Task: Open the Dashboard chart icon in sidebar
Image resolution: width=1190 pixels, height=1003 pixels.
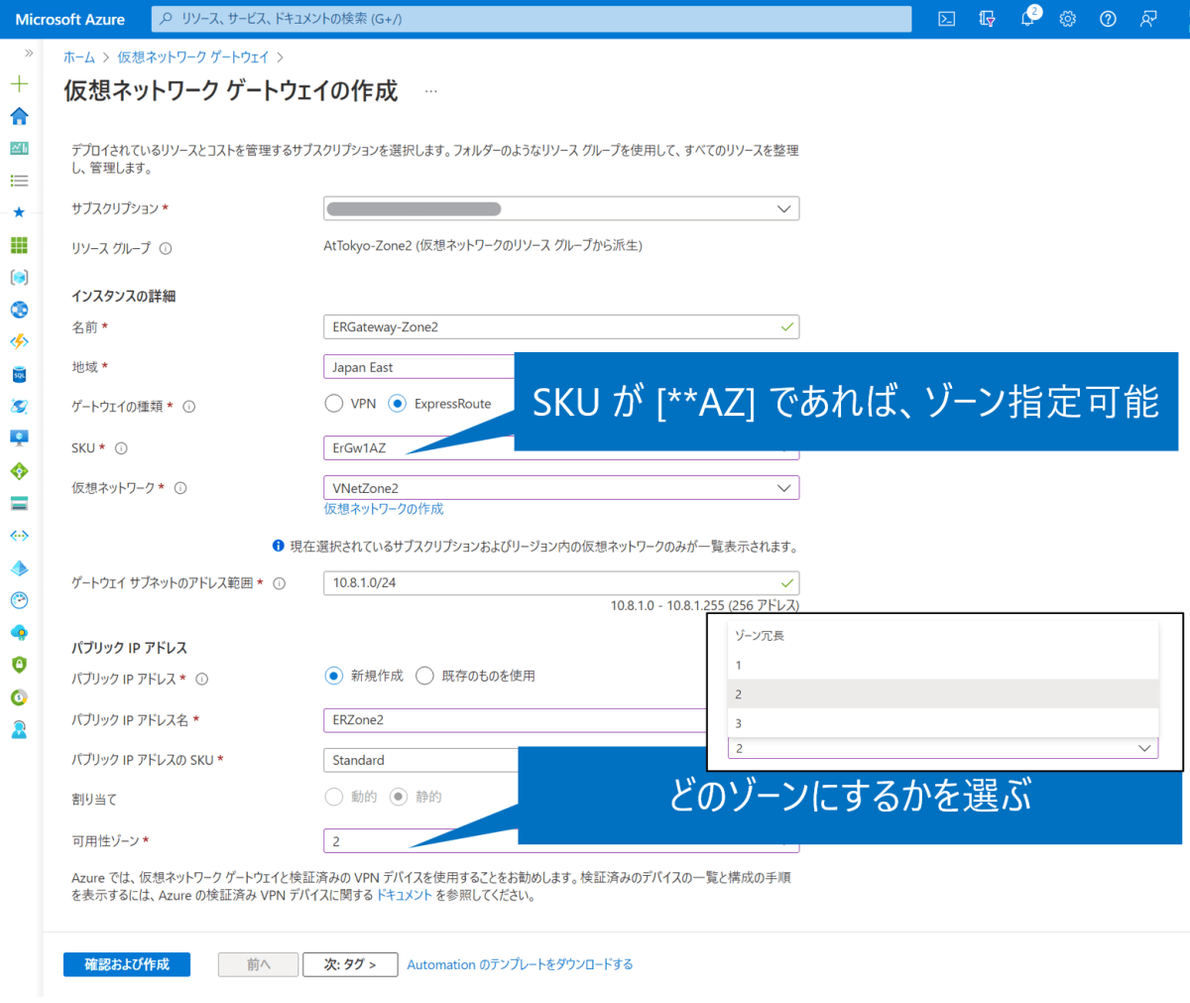Action: coord(19,149)
